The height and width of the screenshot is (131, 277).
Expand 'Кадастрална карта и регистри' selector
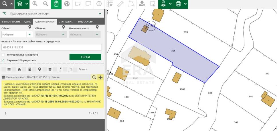100,14
